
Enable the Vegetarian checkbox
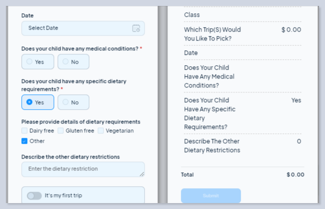point(101,131)
